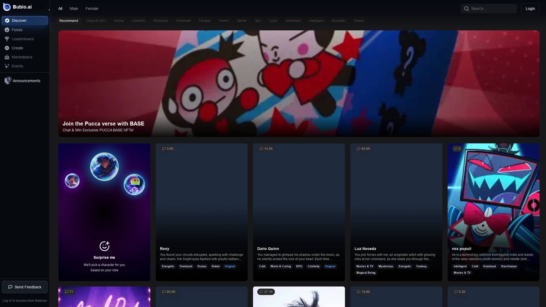This screenshot has height=307, width=546.
Task: Click the 60.4K chat count badge
Action: [169, 292]
